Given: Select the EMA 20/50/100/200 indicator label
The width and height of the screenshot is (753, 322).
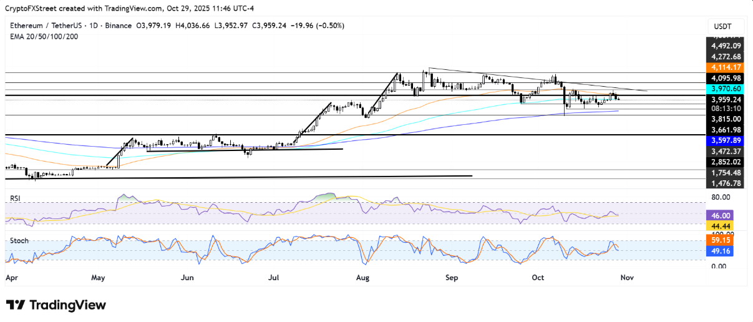Looking at the screenshot, I should 45,36.
